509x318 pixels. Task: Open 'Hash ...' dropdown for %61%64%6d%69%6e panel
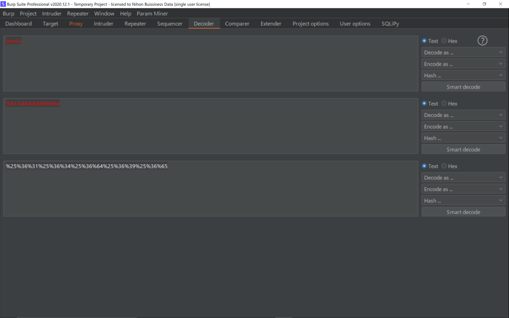coord(463,138)
